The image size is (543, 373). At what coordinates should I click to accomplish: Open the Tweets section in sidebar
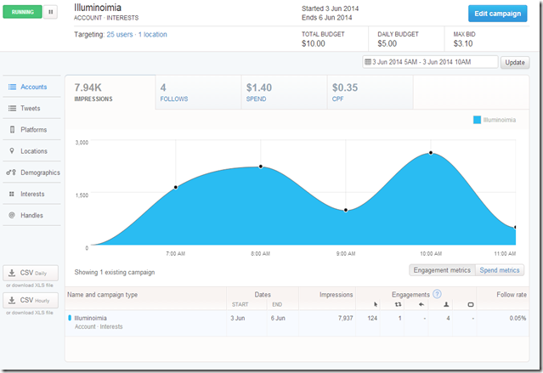pyautogui.click(x=32, y=108)
